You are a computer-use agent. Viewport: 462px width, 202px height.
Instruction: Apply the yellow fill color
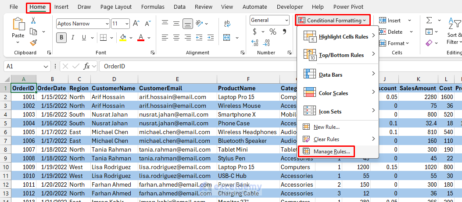[x=123, y=38]
